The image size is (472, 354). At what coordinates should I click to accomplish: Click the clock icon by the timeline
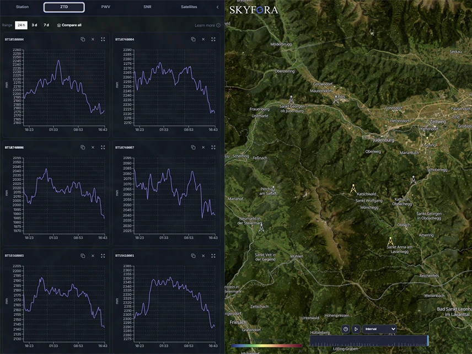click(x=346, y=329)
